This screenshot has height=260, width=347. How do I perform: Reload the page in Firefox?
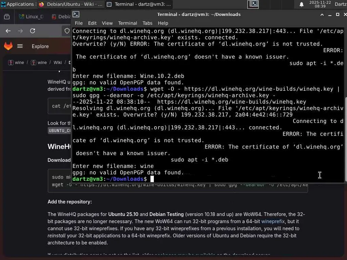coord(33,31)
